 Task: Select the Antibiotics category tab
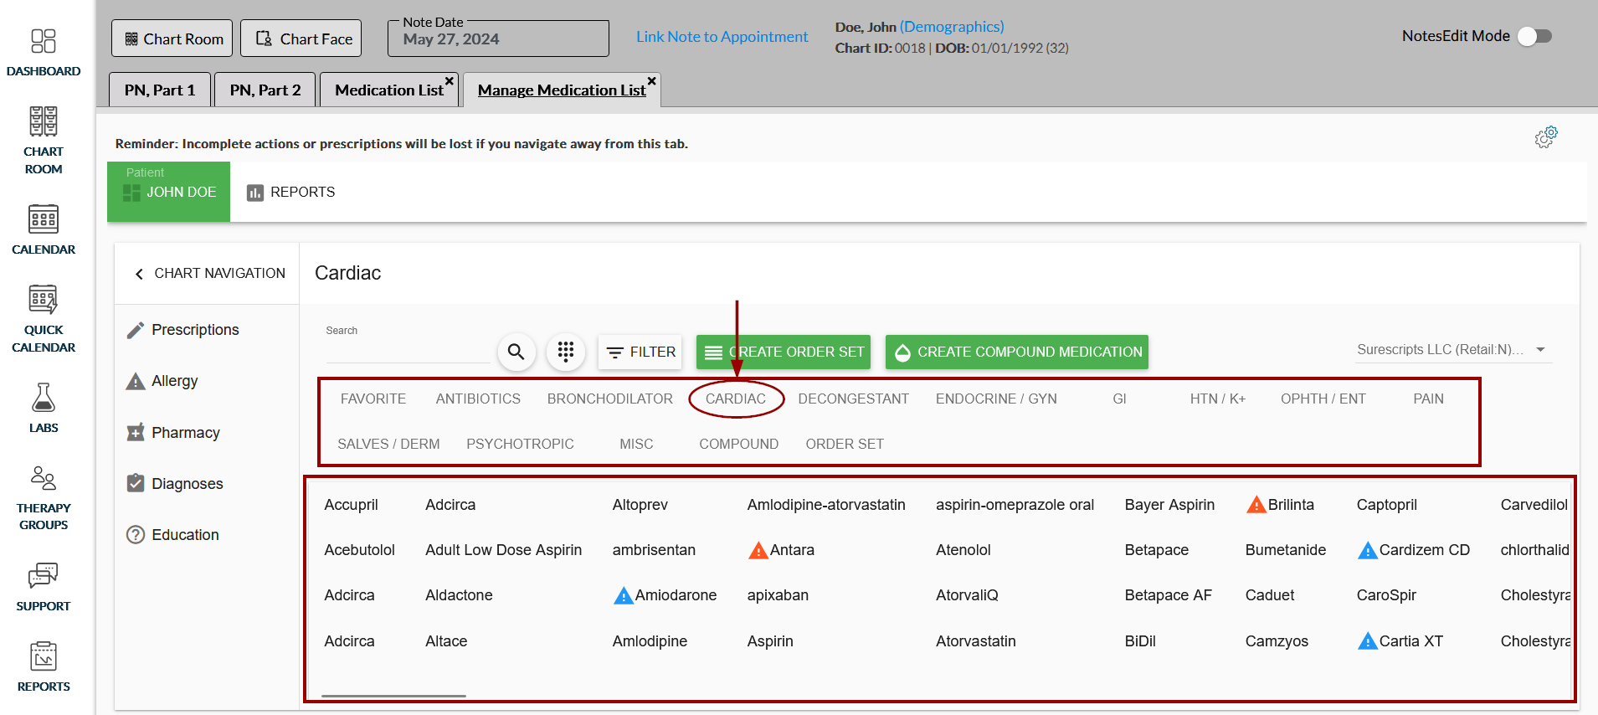(x=478, y=399)
